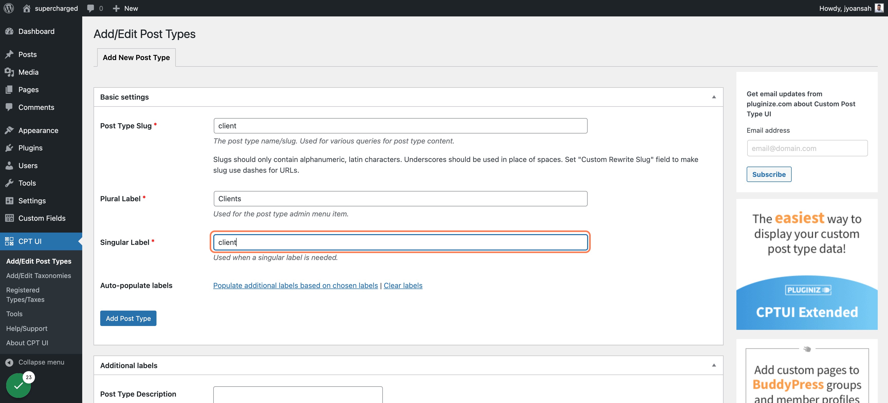Image resolution: width=888 pixels, height=403 pixels.
Task: Focus the Singular Label field
Action: coord(401,242)
